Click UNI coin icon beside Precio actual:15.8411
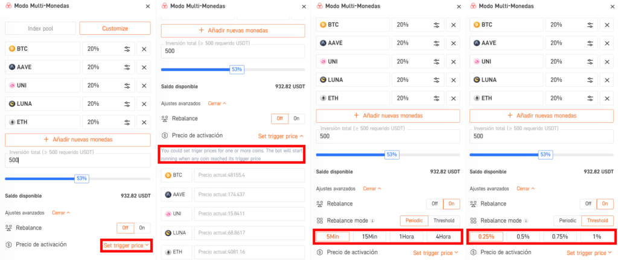Image resolution: width=618 pixels, height=260 pixels. pyautogui.click(x=168, y=213)
